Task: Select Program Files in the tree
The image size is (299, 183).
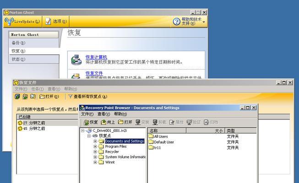Action: [x=116, y=146]
